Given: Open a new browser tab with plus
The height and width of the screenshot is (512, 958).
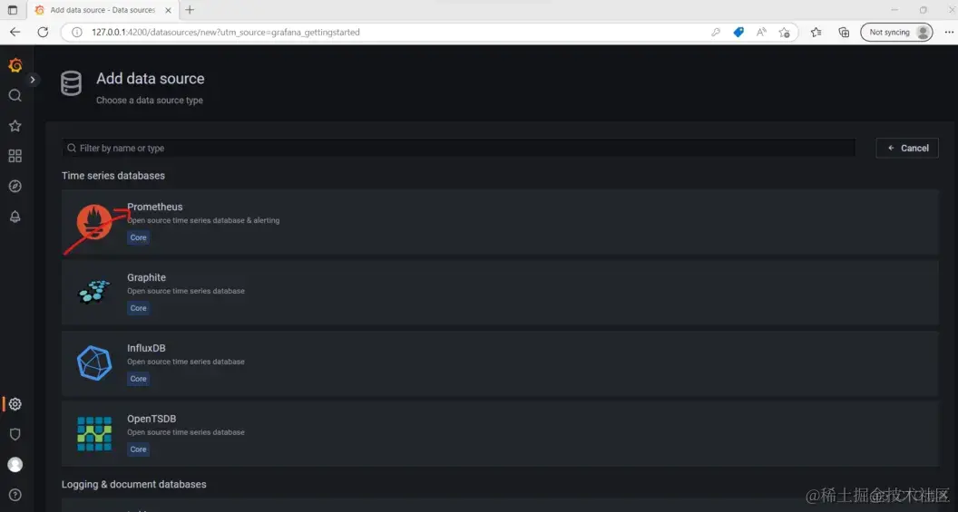Looking at the screenshot, I should (190, 10).
